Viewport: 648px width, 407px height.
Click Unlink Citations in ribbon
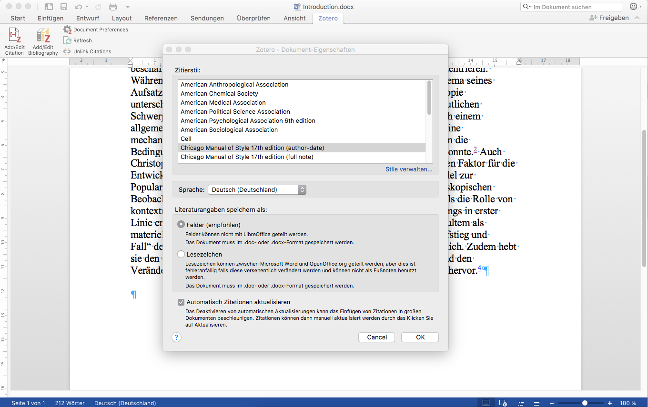(87, 51)
